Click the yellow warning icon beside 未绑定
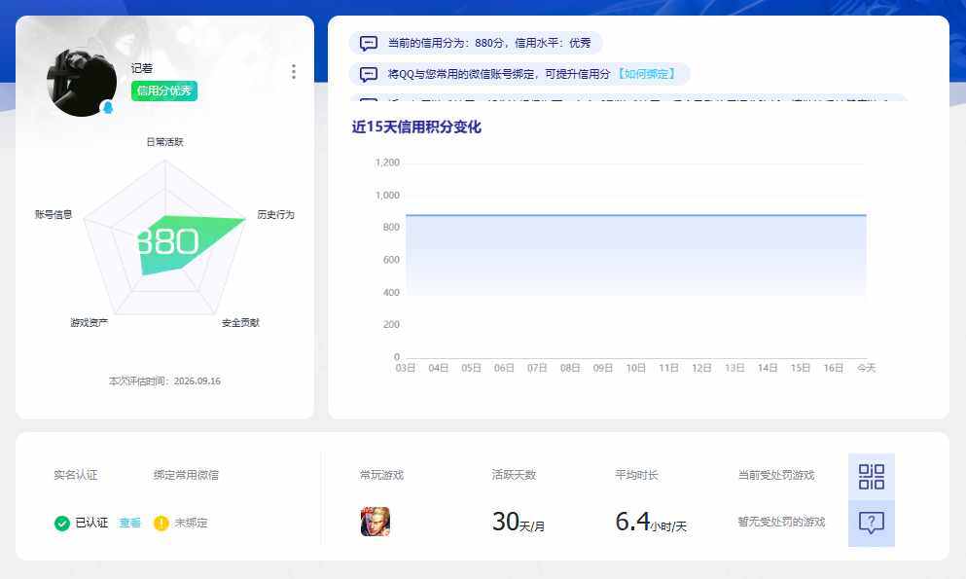Image resolution: width=966 pixels, height=579 pixels. [161, 523]
